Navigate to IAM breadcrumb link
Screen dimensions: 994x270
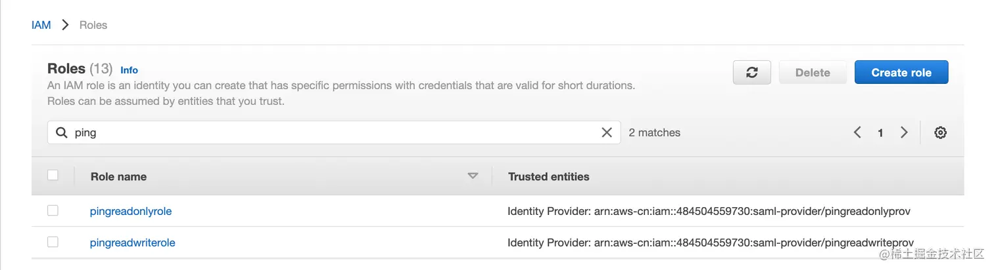point(41,25)
